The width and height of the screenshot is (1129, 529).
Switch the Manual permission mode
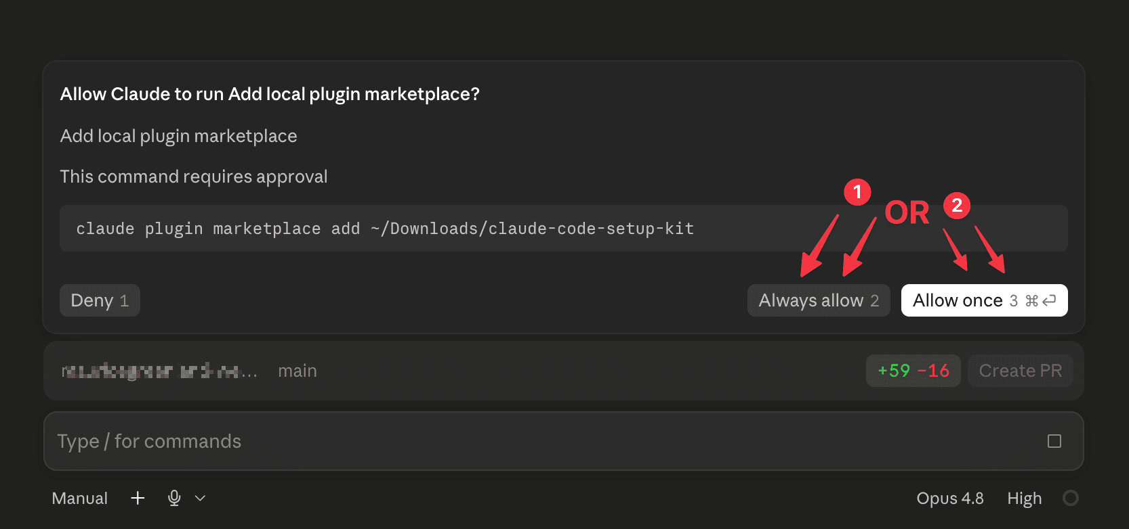coord(80,499)
